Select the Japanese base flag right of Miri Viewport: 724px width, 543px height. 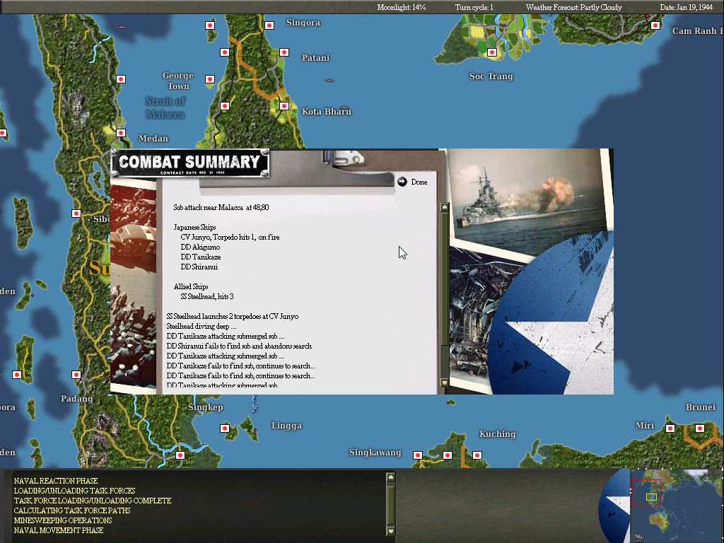670,428
